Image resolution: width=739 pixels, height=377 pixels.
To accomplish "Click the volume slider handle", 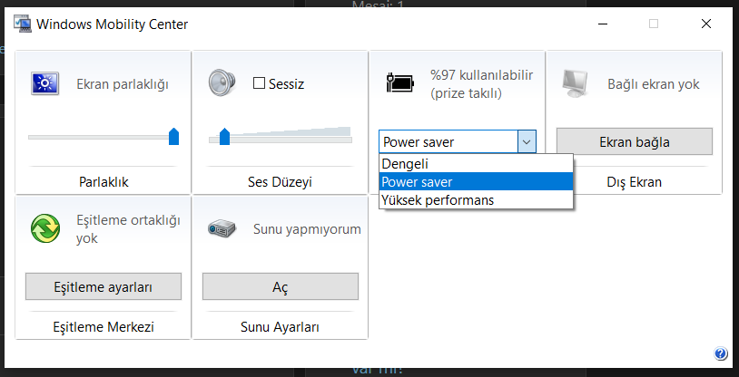I will click(x=224, y=137).
